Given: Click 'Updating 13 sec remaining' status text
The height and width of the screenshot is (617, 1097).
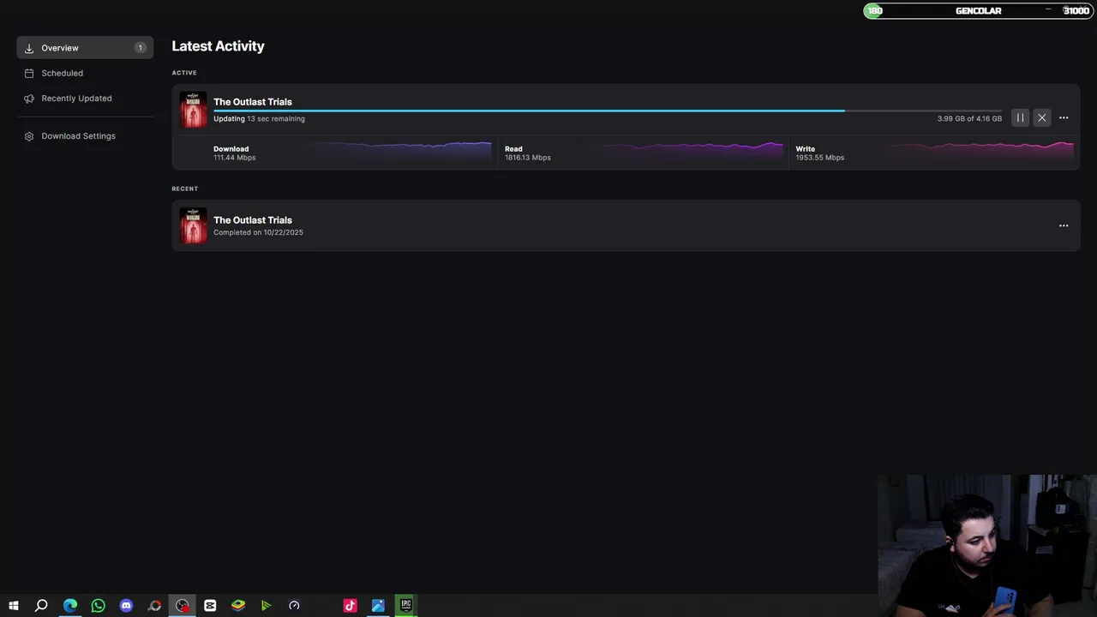Looking at the screenshot, I should 259,119.
